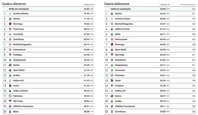The height and width of the screenshot is (115, 198).
Task: Open Red Bull Bragantino in Duelos defensivos
Action: coord(124,24)
